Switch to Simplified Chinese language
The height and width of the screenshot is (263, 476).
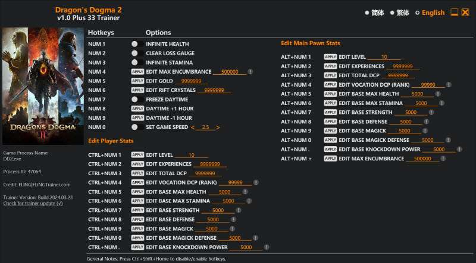[x=374, y=12]
